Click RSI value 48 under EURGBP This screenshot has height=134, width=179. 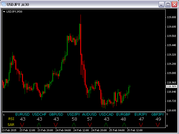(123, 119)
